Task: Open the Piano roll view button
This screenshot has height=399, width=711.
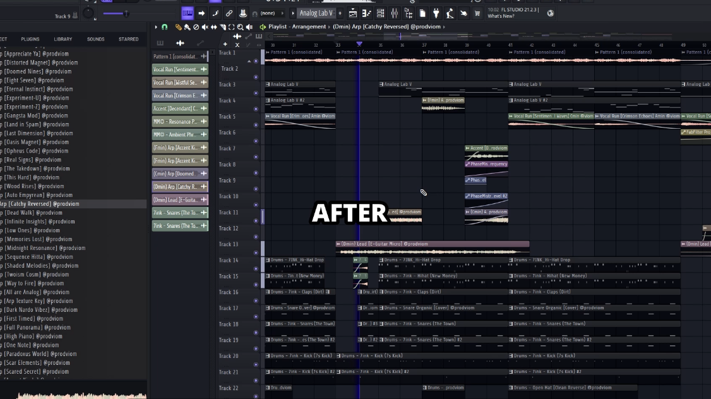Action: tap(366, 13)
